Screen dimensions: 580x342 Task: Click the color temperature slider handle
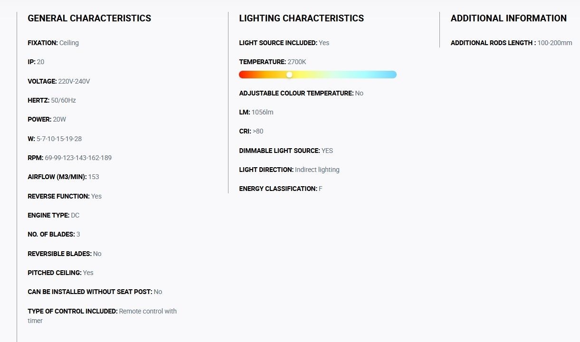289,75
